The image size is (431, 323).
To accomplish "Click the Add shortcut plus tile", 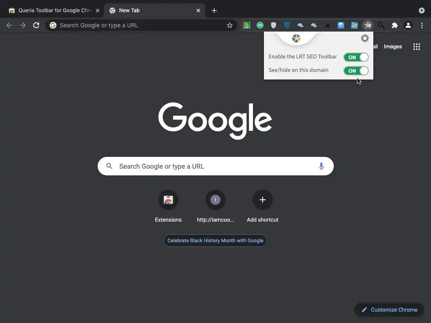I will (x=263, y=207).
